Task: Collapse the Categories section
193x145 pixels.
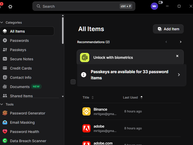Action: (2, 23)
